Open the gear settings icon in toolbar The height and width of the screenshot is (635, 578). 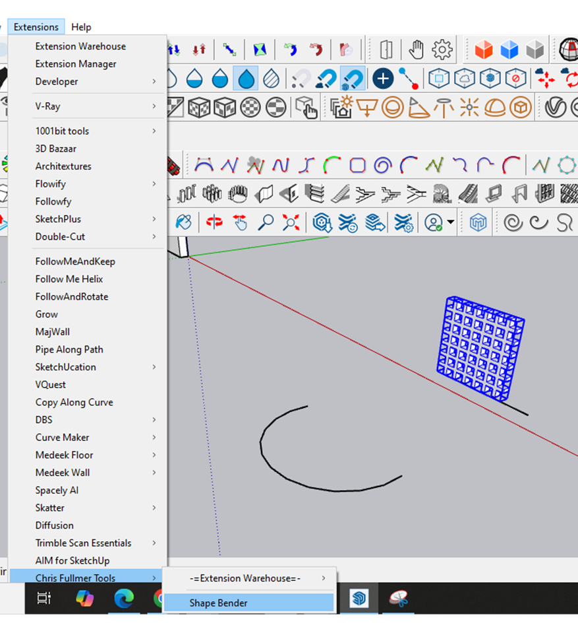(x=442, y=50)
